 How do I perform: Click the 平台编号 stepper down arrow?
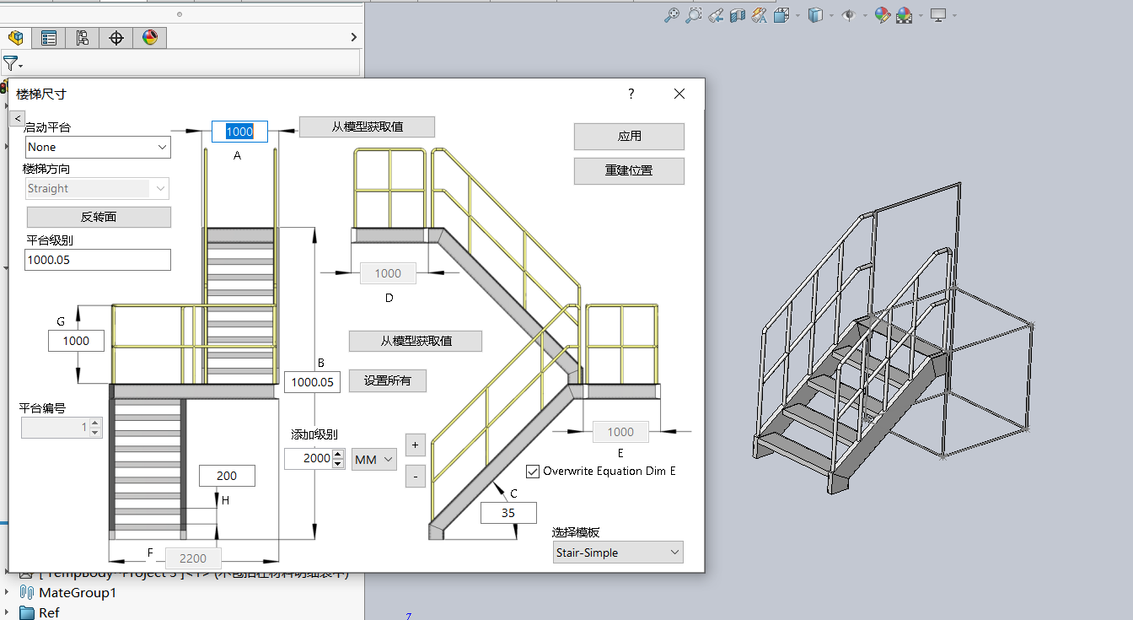pos(95,433)
